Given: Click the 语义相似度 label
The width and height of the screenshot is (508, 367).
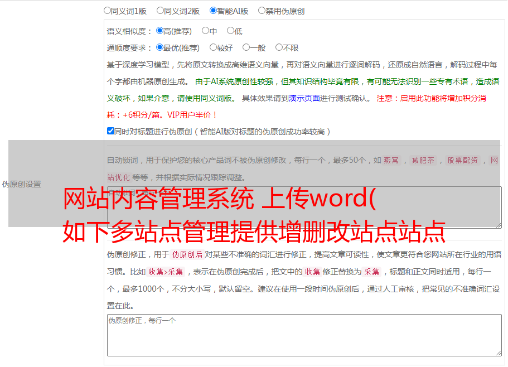Looking at the screenshot, I should pyautogui.click(x=129, y=31).
